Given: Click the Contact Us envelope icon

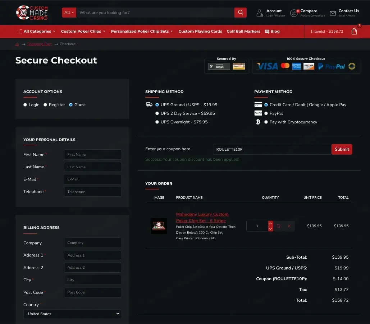Looking at the screenshot, I should (333, 13).
